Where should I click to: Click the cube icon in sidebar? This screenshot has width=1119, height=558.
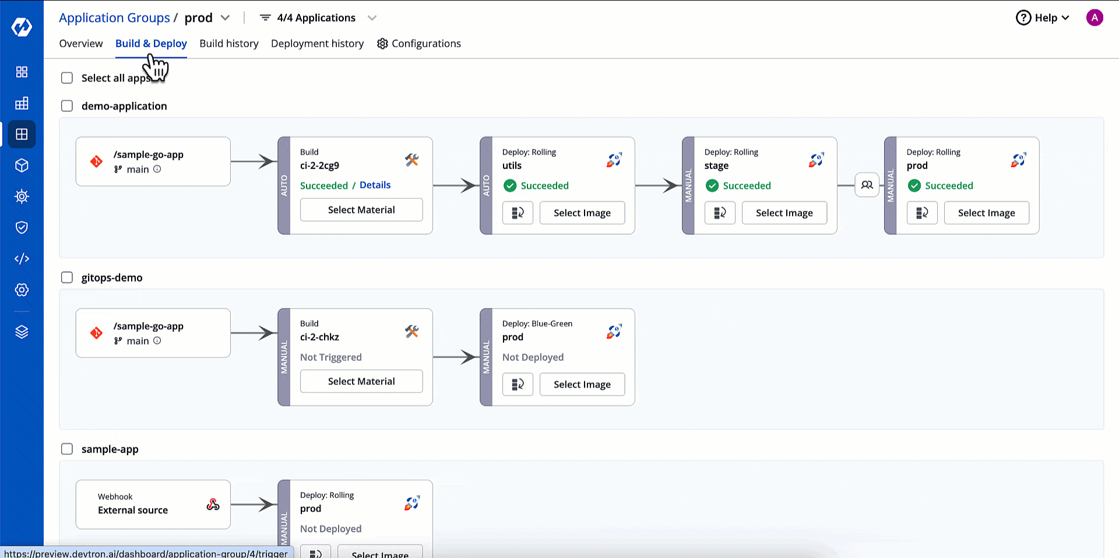(22, 166)
